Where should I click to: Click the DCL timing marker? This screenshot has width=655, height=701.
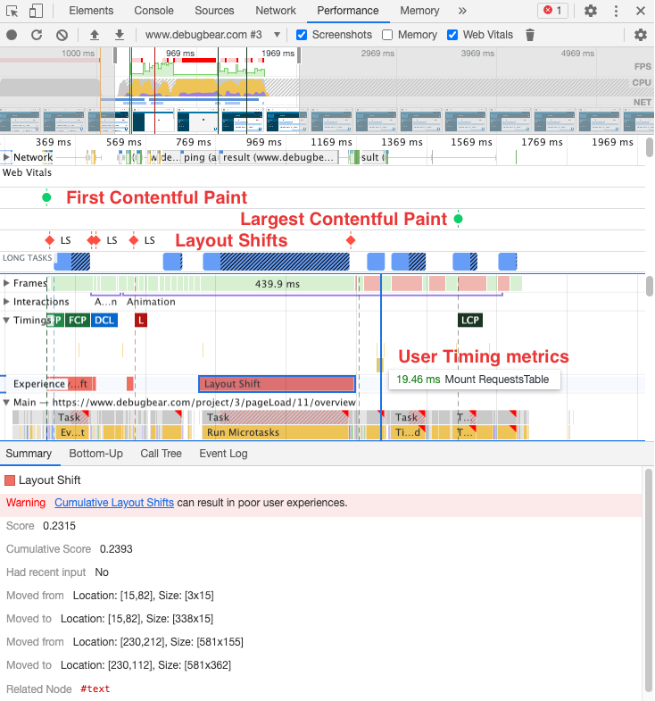[x=104, y=320]
